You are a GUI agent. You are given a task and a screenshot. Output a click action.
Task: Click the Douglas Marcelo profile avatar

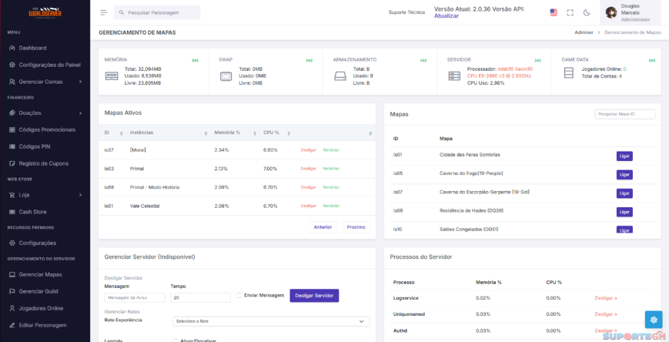[x=611, y=13]
